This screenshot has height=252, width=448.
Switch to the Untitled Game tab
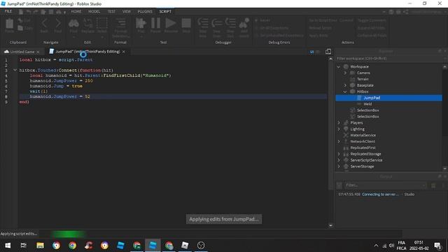[22, 52]
